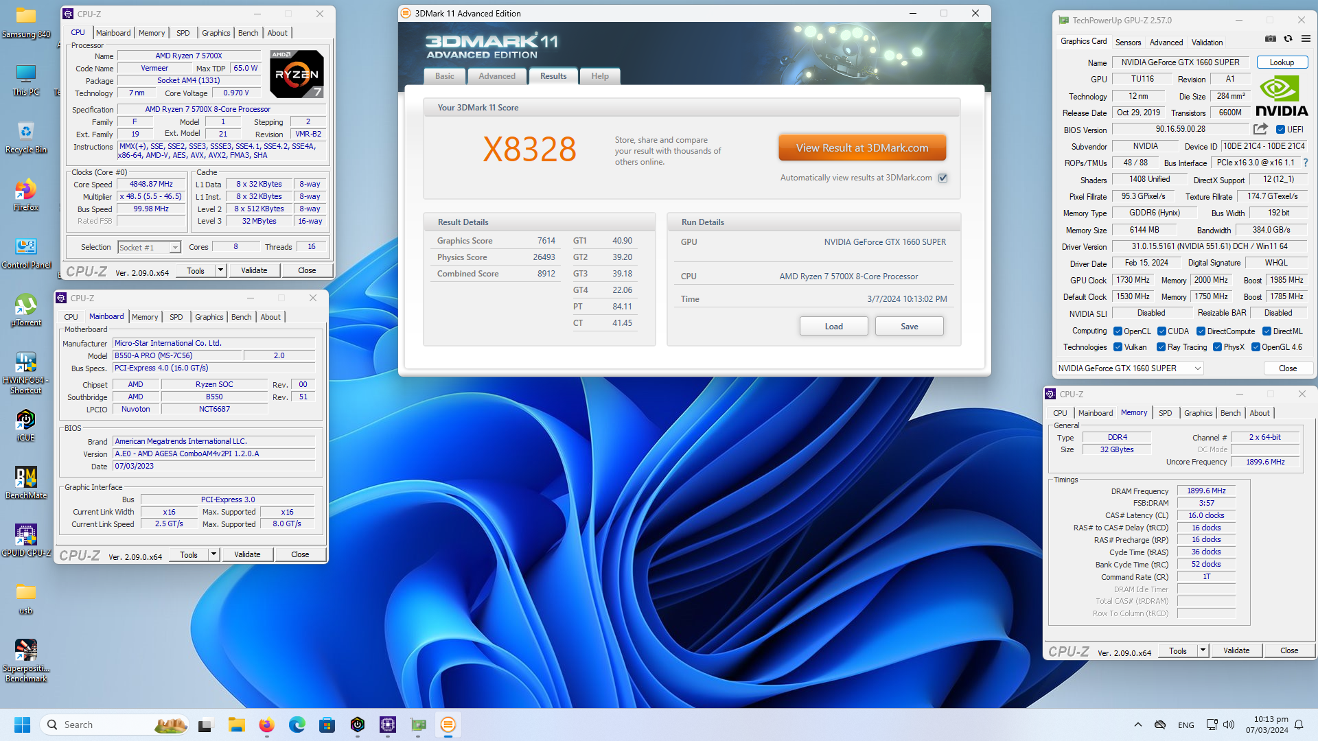Switch to the Basic tab in 3DMark
Viewport: 1318px width, 741px height.
click(445, 76)
